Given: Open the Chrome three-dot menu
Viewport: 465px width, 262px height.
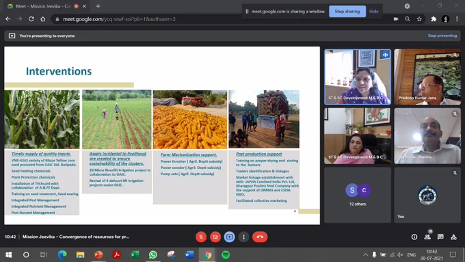Looking at the screenshot, I should [x=457, y=19].
